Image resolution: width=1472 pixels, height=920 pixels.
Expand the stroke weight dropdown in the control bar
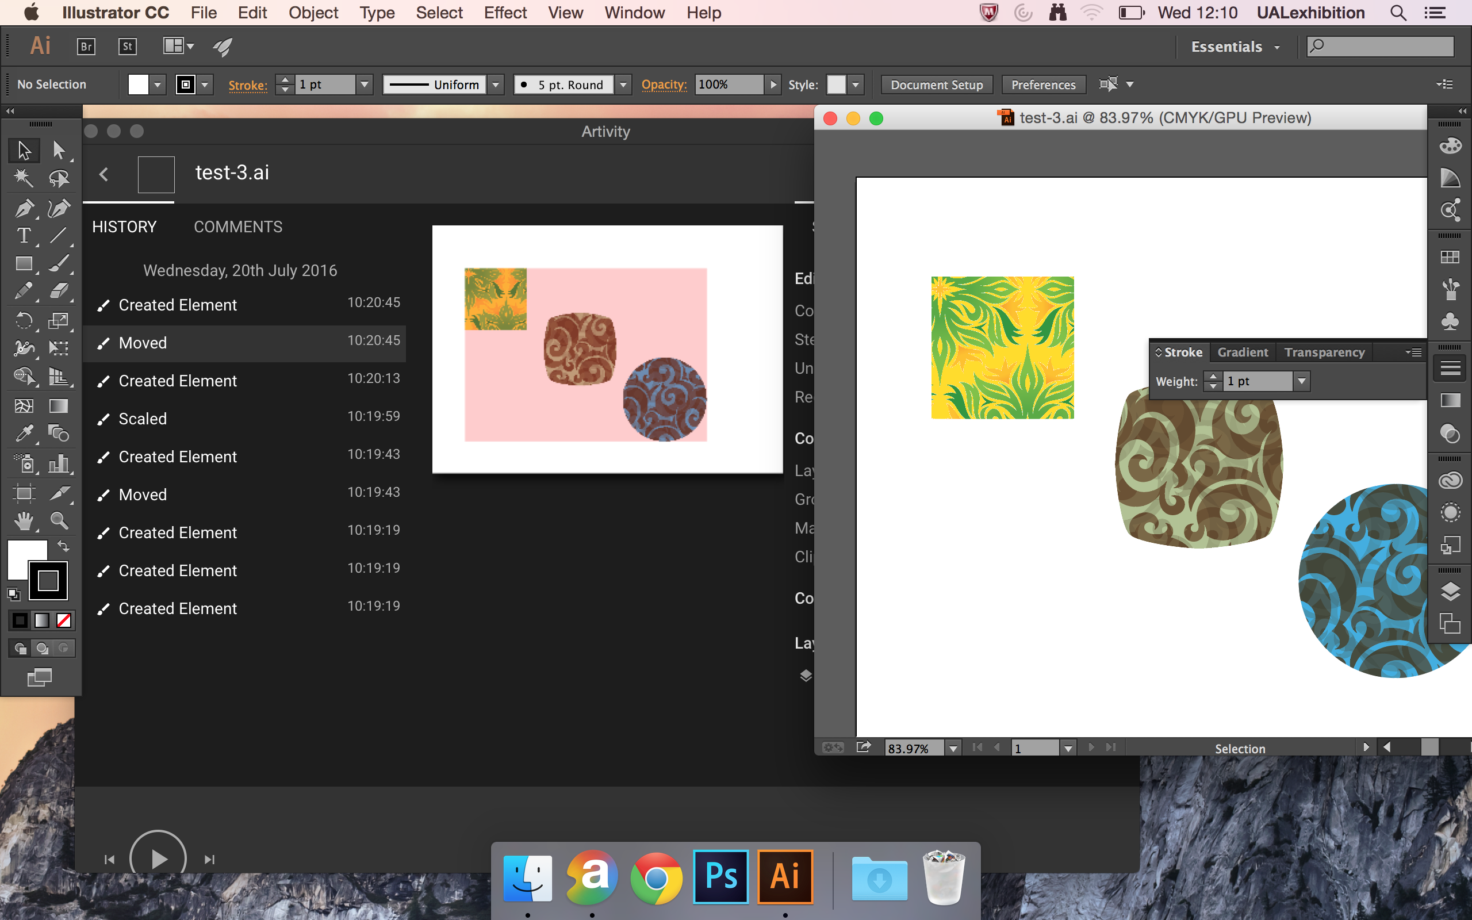tap(365, 85)
